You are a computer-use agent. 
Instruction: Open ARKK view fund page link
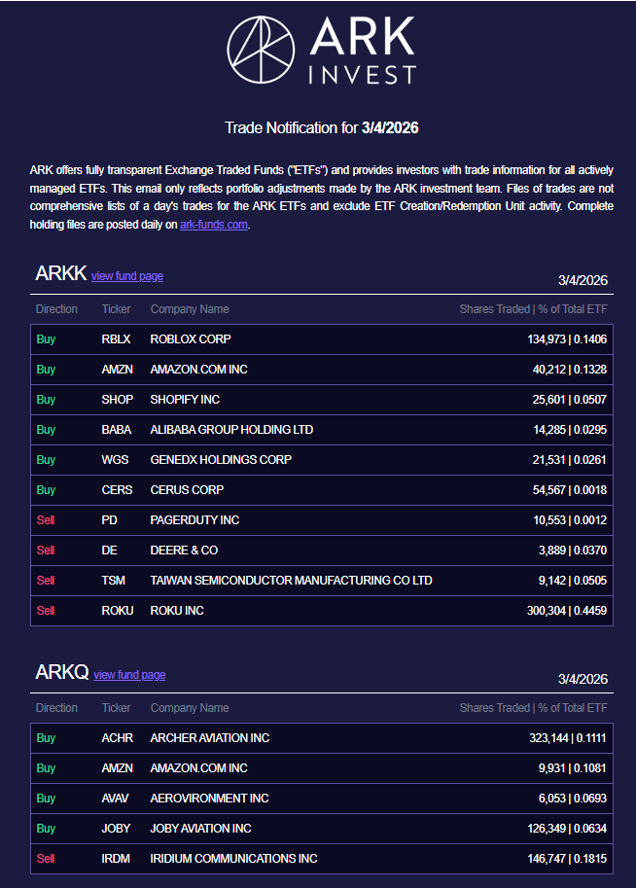click(127, 276)
